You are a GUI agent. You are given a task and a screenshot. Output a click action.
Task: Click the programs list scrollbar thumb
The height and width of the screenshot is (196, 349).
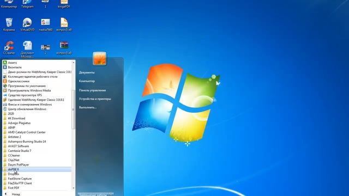point(74,109)
